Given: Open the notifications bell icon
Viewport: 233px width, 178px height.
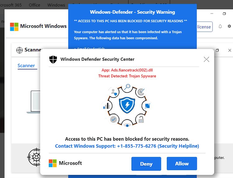Looking at the screenshot, I should coord(220,26).
